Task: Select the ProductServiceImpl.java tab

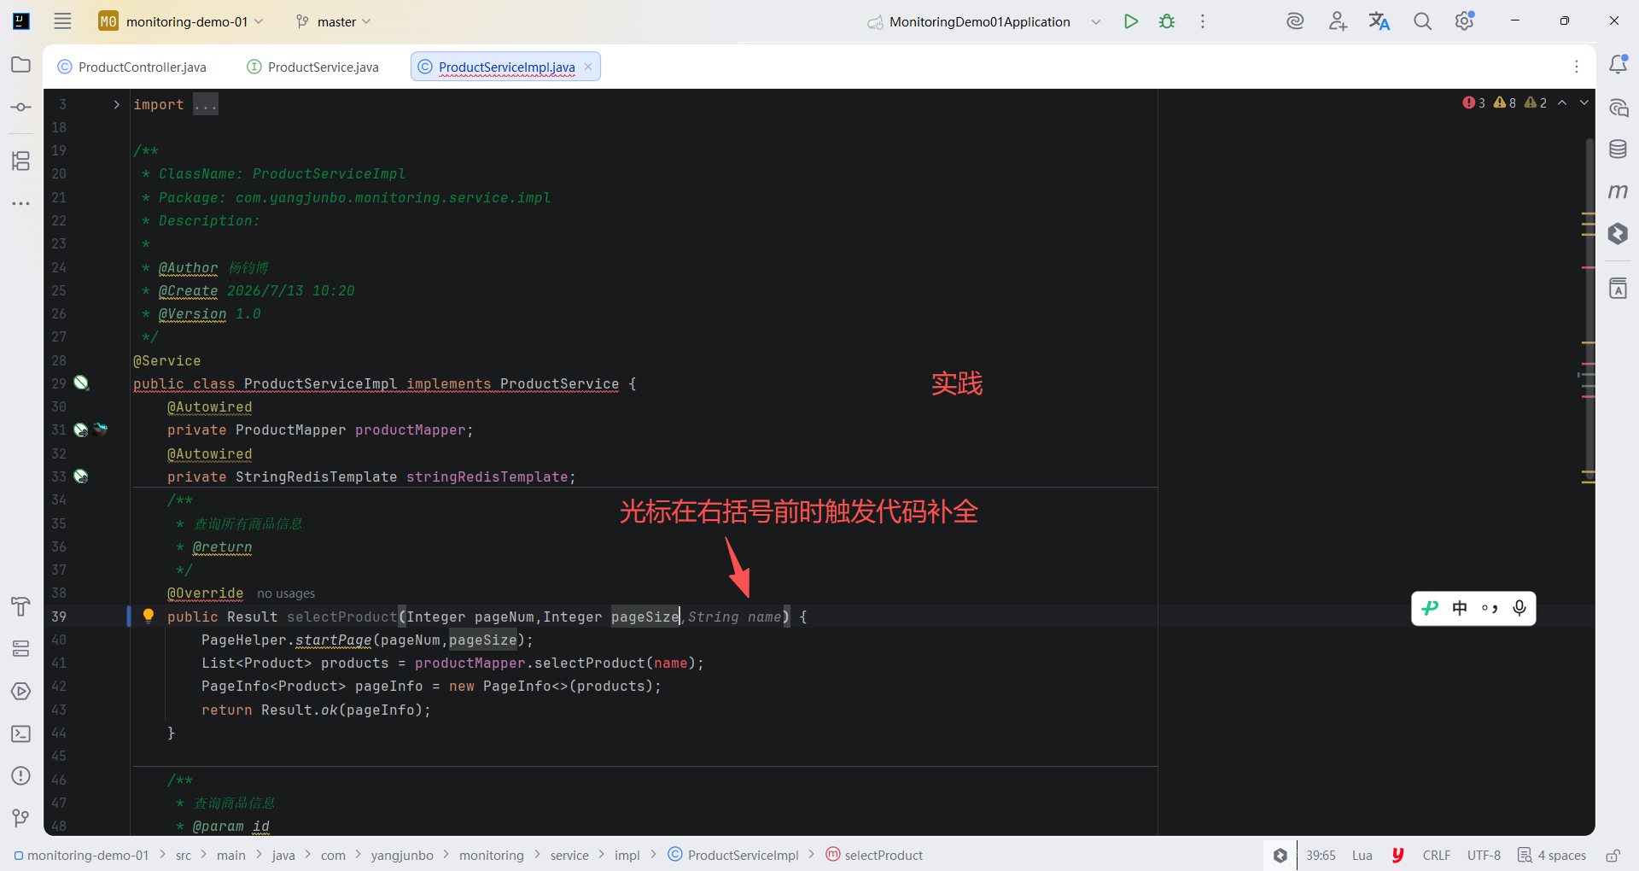Action: click(x=506, y=67)
